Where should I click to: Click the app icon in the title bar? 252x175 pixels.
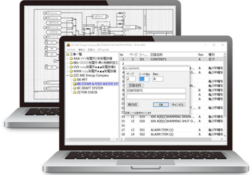[x=68, y=45]
